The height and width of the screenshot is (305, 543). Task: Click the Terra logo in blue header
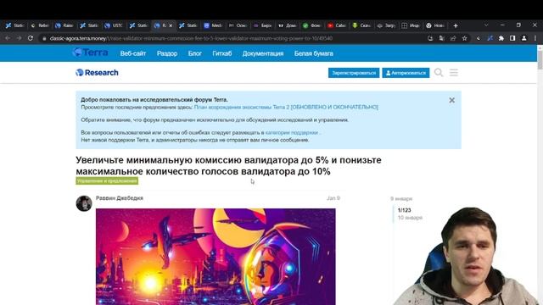(91, 53)
